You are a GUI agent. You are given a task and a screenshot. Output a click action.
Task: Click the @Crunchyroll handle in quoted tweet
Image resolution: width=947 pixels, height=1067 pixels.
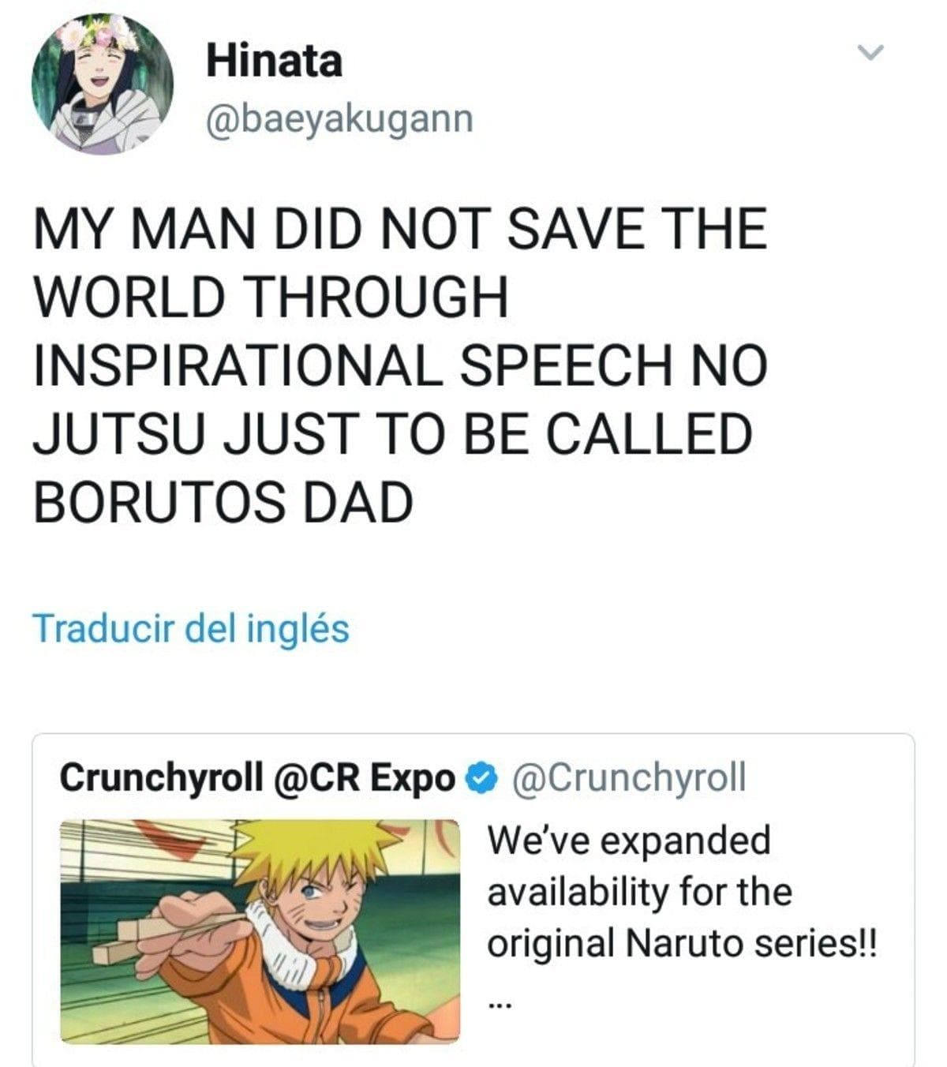click(629, 778)
